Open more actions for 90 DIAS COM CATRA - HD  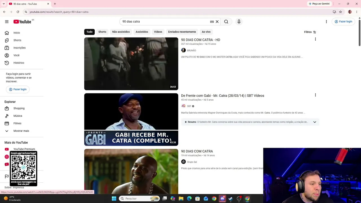315,39
